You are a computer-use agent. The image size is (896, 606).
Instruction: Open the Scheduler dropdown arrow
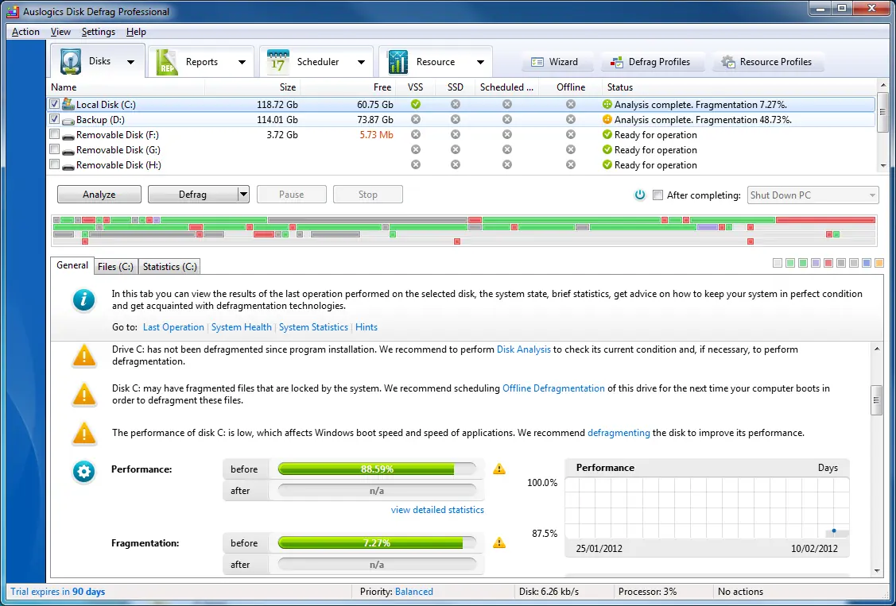point(361,62)
